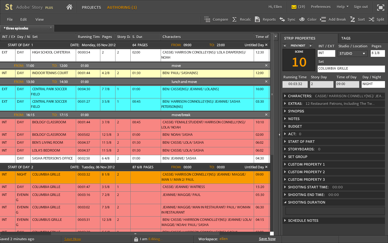The height and width of the screenshot is (243, 388).
Task: Select the INDOOR TENNIS COURT strip
Action: [135, 73]
